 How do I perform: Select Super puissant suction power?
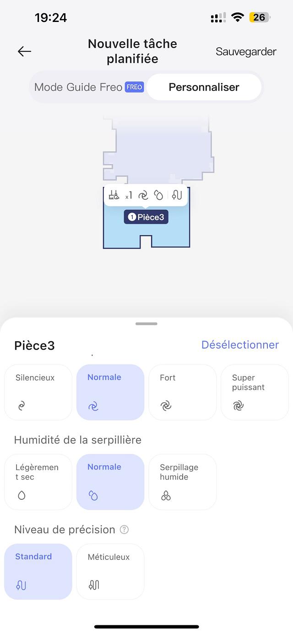255,392
